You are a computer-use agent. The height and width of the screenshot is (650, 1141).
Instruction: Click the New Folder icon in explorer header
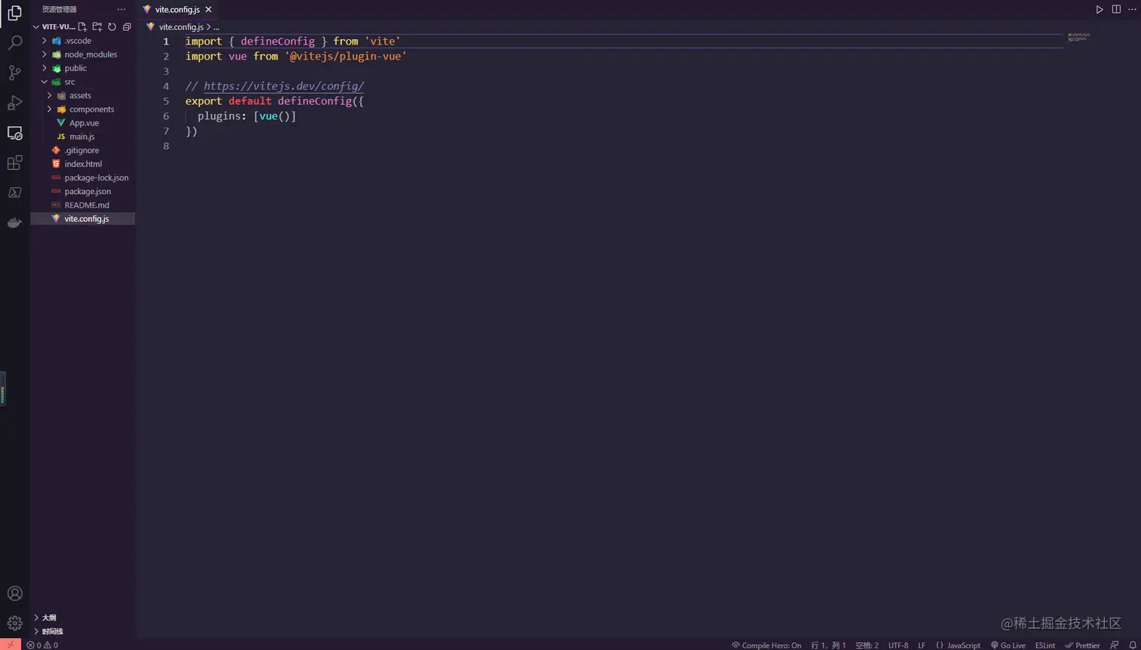coord(97,26)
